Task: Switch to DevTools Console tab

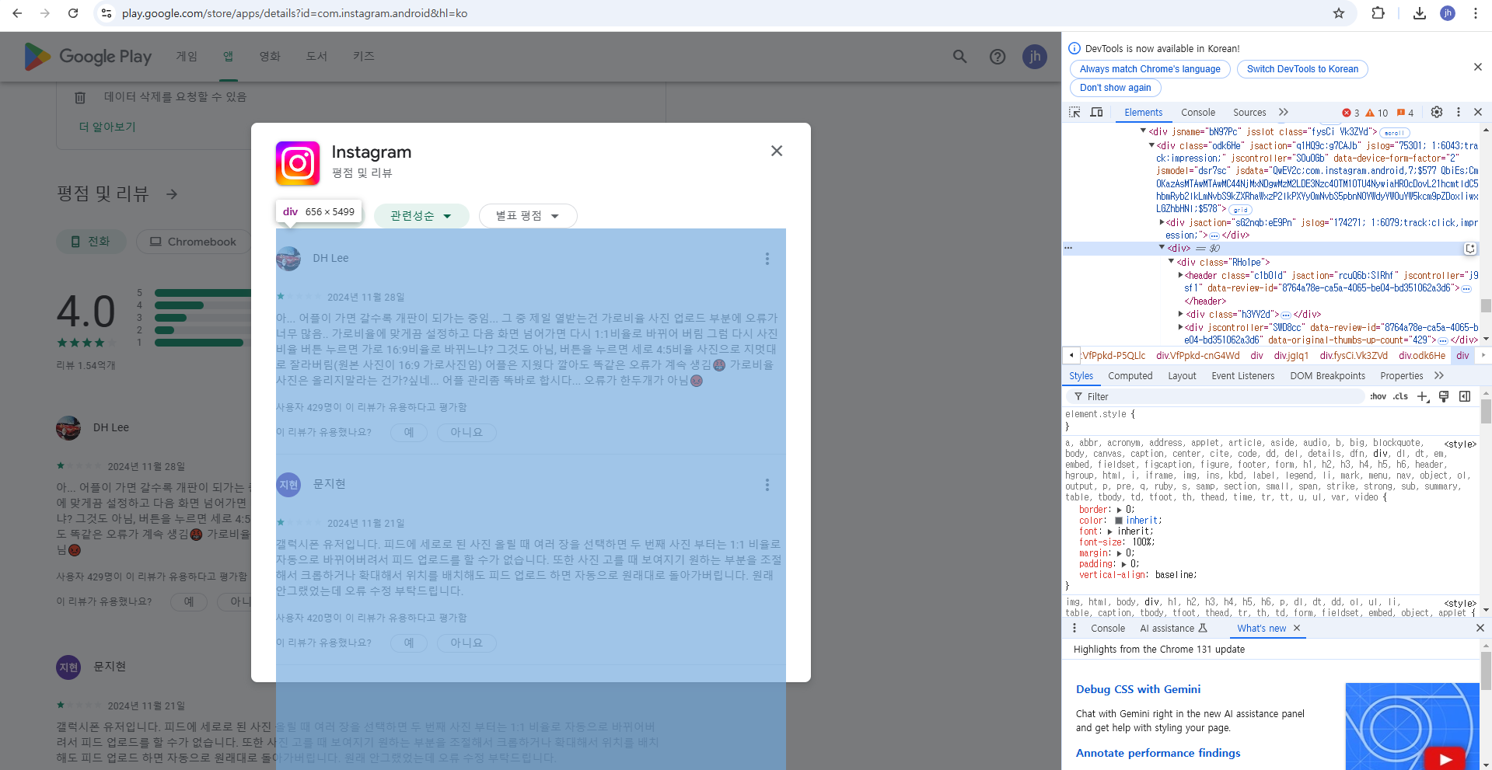Action: point(1198,113)
